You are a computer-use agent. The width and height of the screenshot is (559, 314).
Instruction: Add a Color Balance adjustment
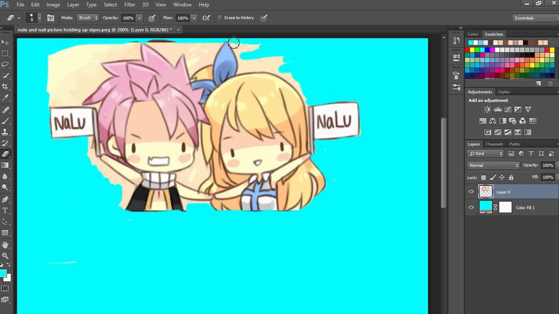493,121
